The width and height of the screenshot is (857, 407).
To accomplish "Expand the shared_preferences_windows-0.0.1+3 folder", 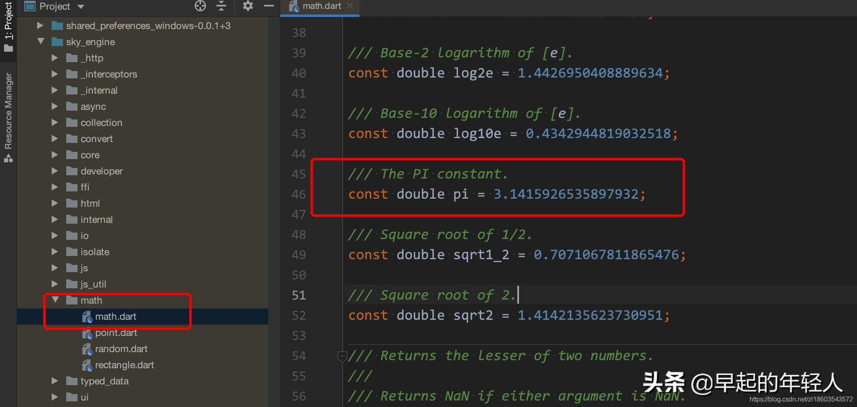I will [x=40, y=26].
